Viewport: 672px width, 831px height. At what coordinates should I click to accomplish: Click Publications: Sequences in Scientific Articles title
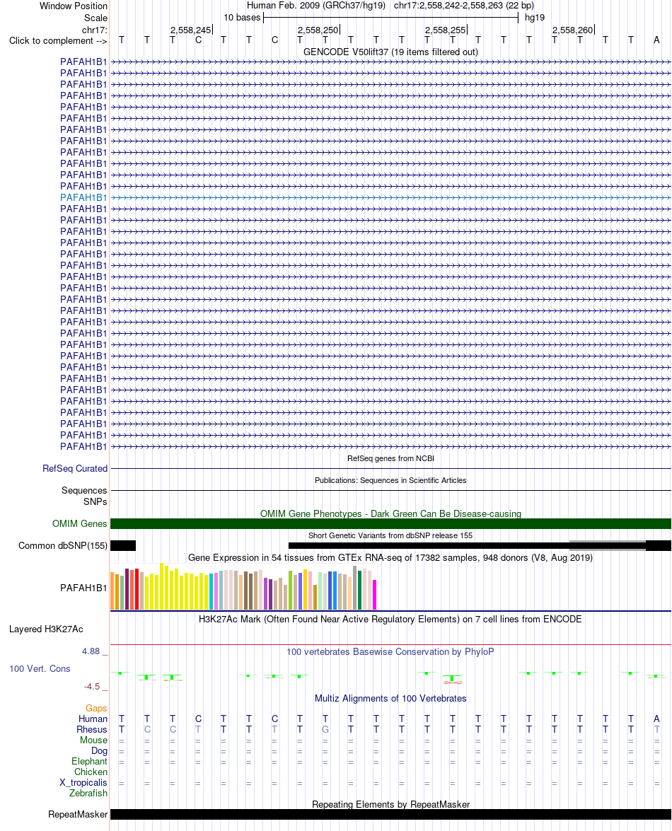[390, 480]
